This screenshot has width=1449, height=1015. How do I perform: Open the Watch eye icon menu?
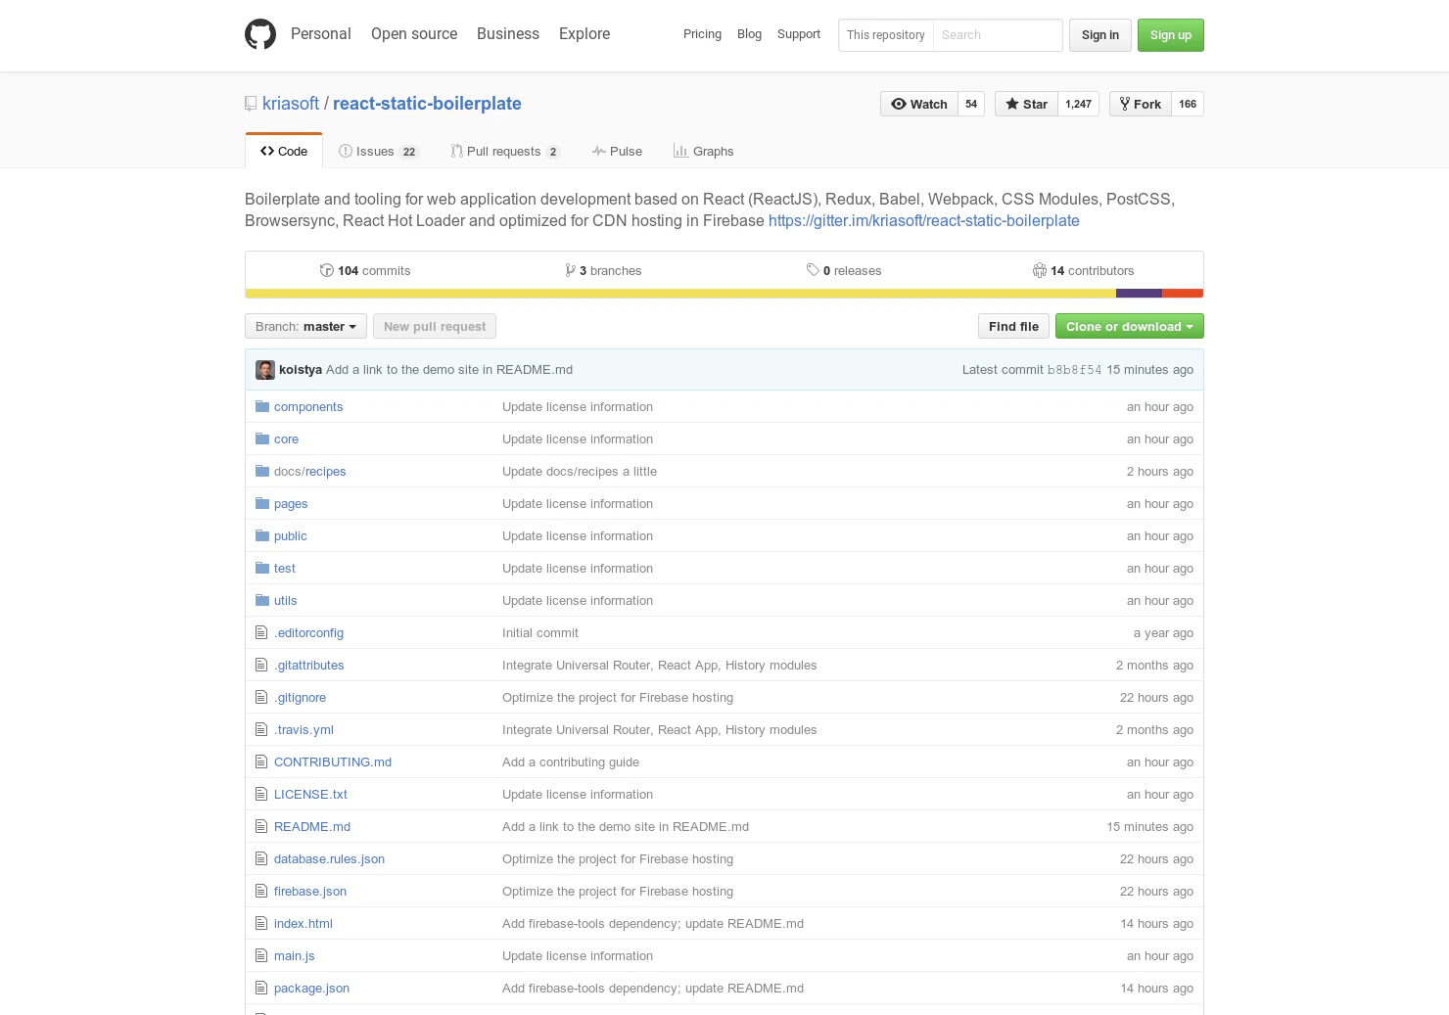(x=898, y=104)
